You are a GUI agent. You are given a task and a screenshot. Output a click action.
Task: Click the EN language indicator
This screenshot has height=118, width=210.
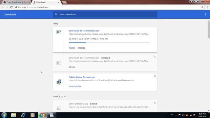pyautogui.click(x=172, y=115)
